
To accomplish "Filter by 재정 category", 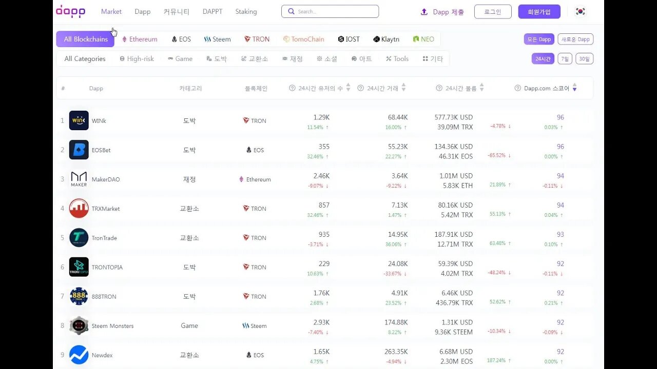I will point(293,59).
